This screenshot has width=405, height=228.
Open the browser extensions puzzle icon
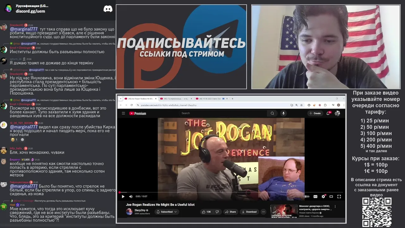point(325,105)
